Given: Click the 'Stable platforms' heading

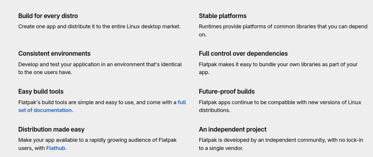Looking at the screenshot, I should (x=223, y=16).
